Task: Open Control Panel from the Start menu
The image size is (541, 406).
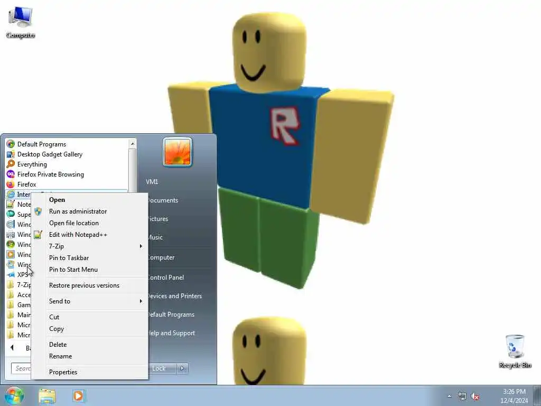Action: pyautogui.click(x=165, y=277)
